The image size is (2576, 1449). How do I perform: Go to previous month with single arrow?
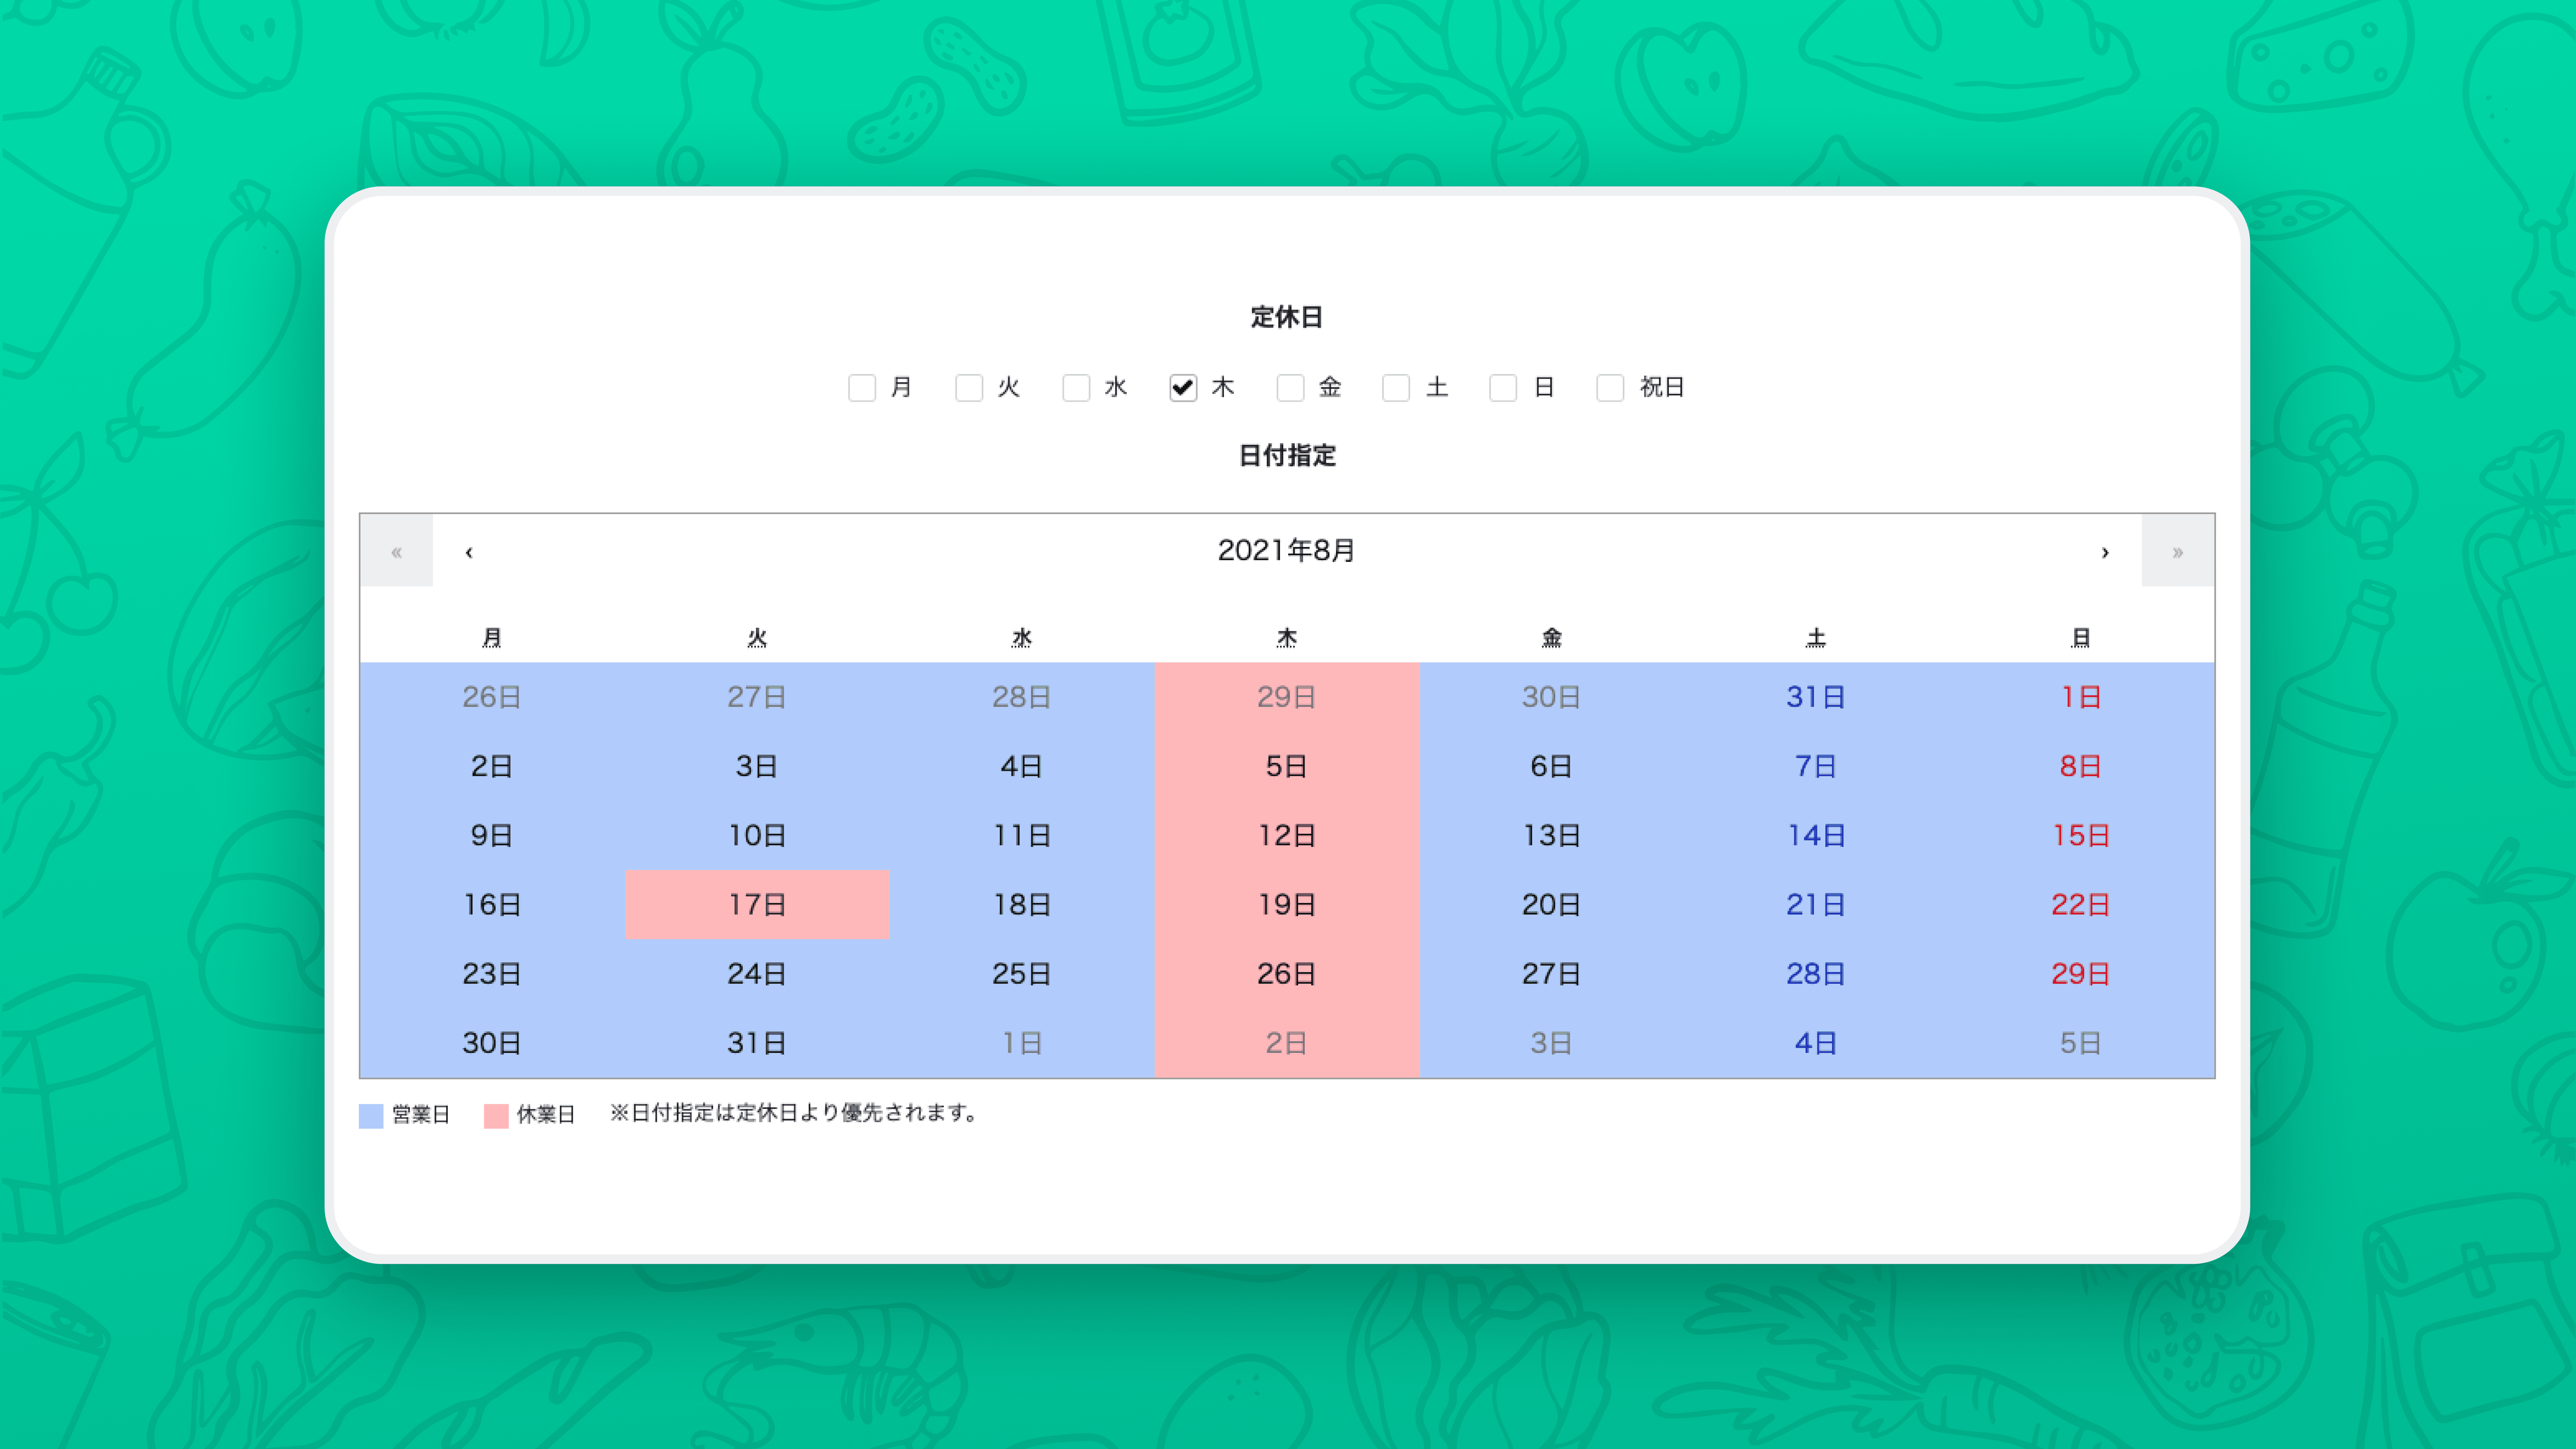pos(469,552)
